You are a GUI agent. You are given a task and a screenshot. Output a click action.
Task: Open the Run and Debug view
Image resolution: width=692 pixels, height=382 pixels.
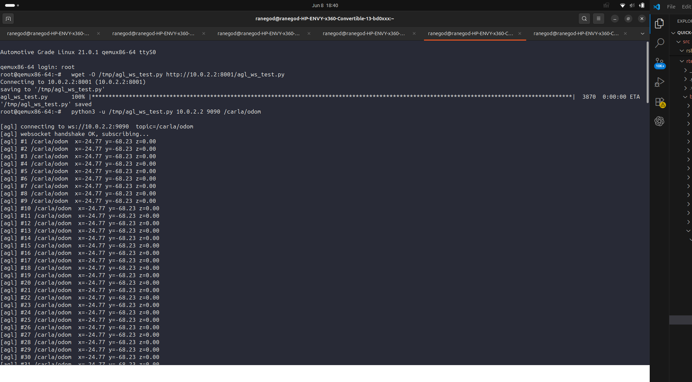659,82
